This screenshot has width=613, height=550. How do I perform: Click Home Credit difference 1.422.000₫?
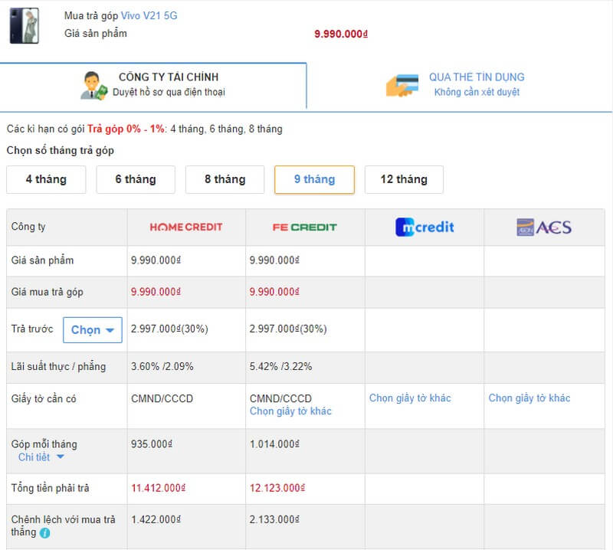156,519
